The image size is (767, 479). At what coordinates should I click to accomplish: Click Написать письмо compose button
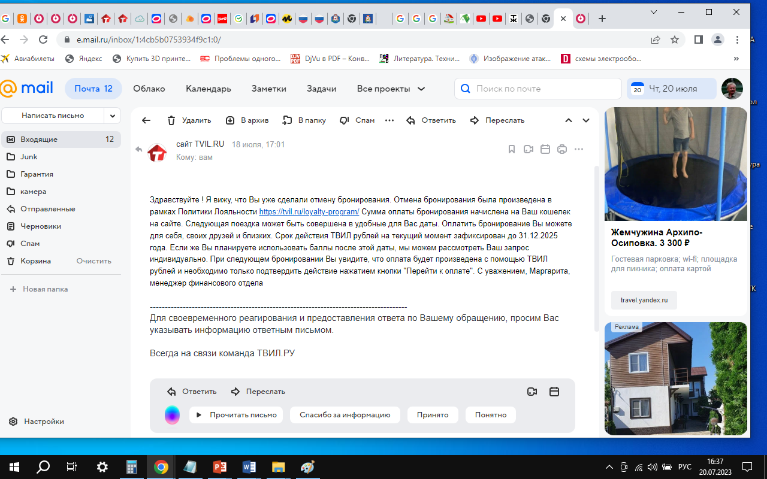point(53,116)
